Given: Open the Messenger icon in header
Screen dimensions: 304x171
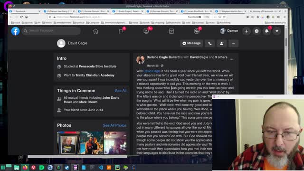Looking at the screenshot, I should tap(256, 31).
